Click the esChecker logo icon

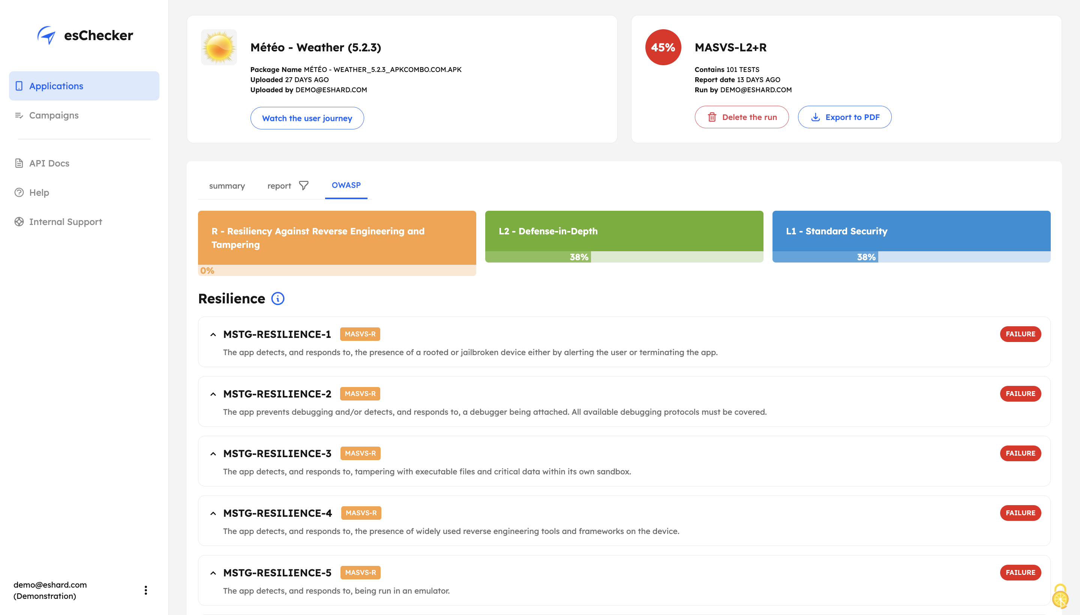46,35
